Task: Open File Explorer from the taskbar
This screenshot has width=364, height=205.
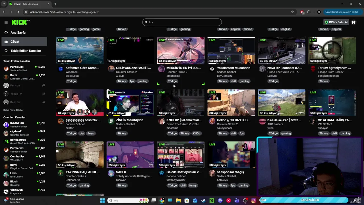Action: 178,200
